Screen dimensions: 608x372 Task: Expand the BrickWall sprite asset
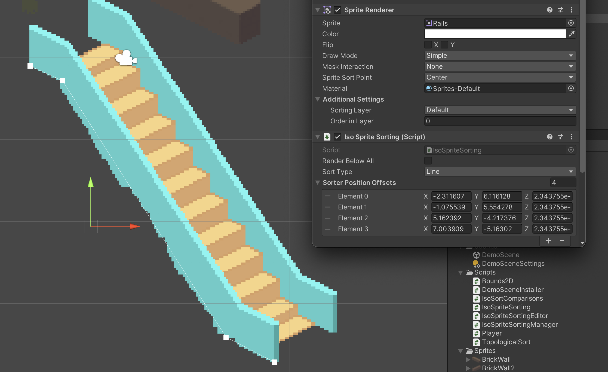pos(468,359)
